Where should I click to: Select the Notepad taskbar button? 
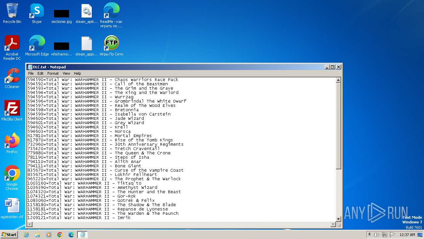82,235
